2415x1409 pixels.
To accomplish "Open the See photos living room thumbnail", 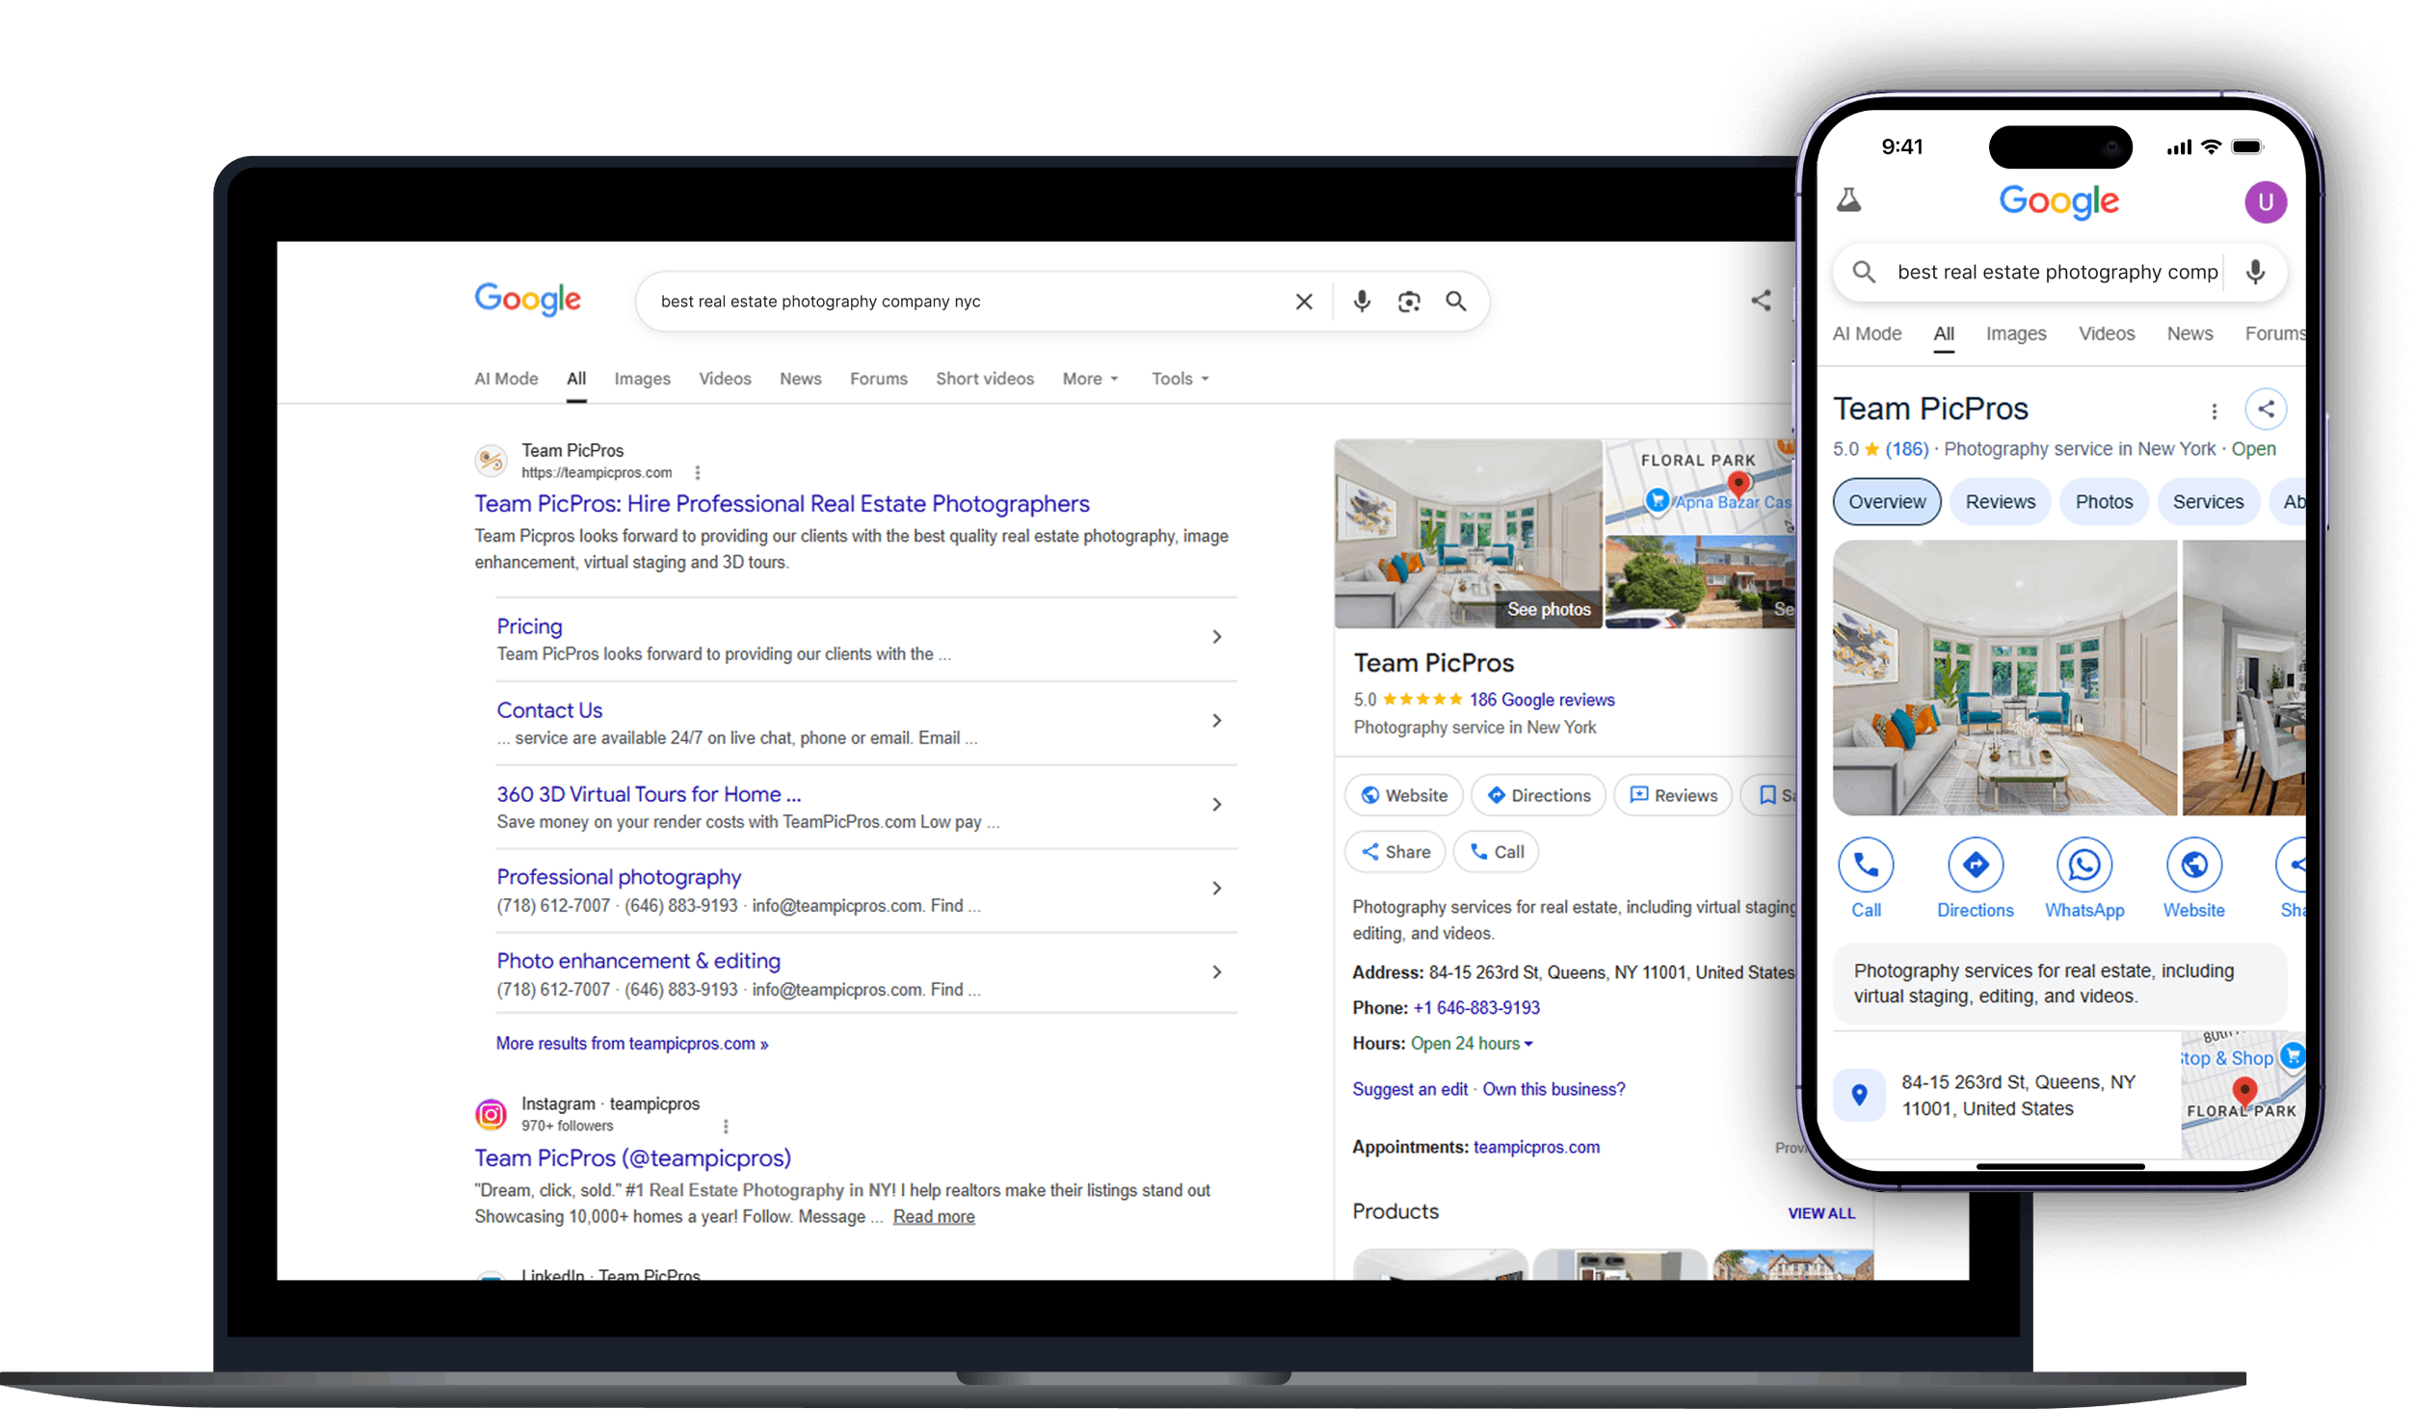I will tap(1468, 534).
